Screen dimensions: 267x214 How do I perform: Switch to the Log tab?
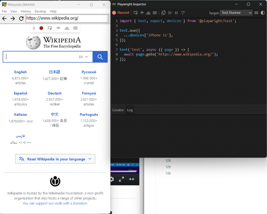click(x=130, y=110)
